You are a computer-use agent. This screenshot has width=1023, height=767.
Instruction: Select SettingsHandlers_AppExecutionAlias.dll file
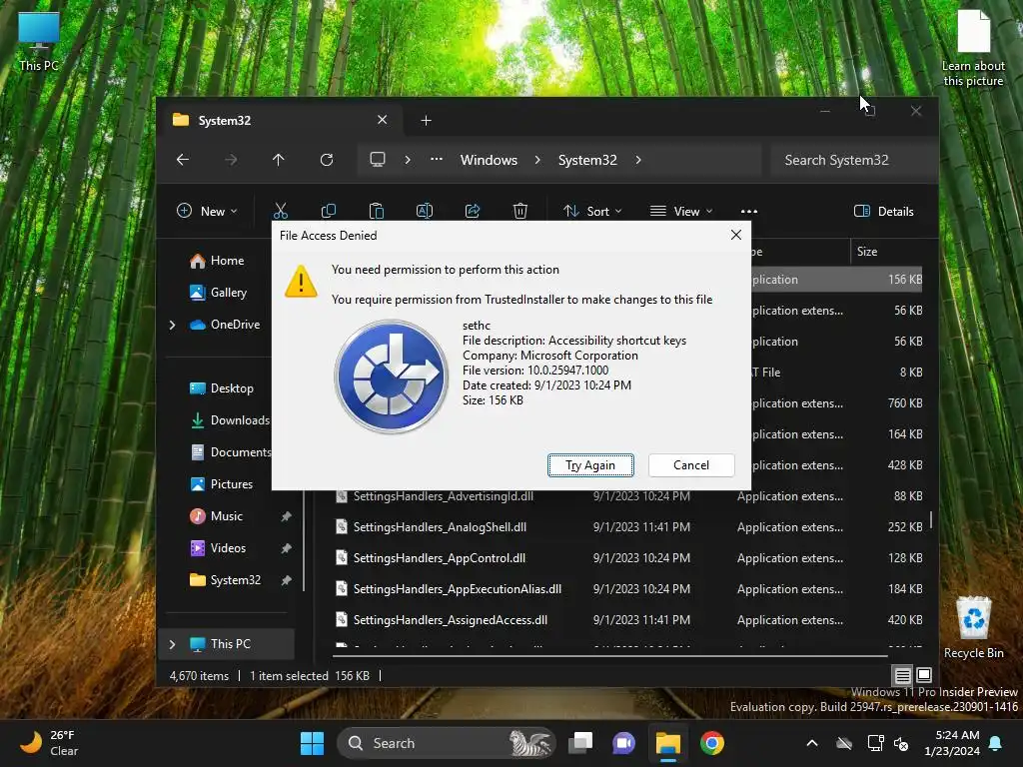coord(458,589)
